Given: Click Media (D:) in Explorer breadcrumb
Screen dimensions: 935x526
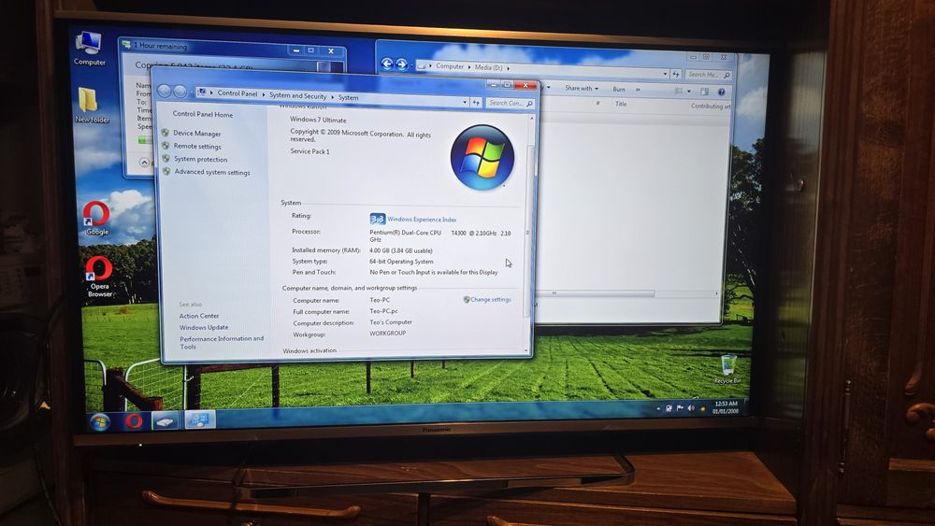Looking at the screenshot, I should (488, 68).
